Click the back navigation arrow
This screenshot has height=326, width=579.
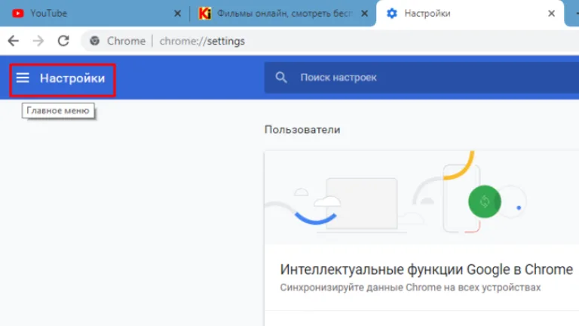14,41
